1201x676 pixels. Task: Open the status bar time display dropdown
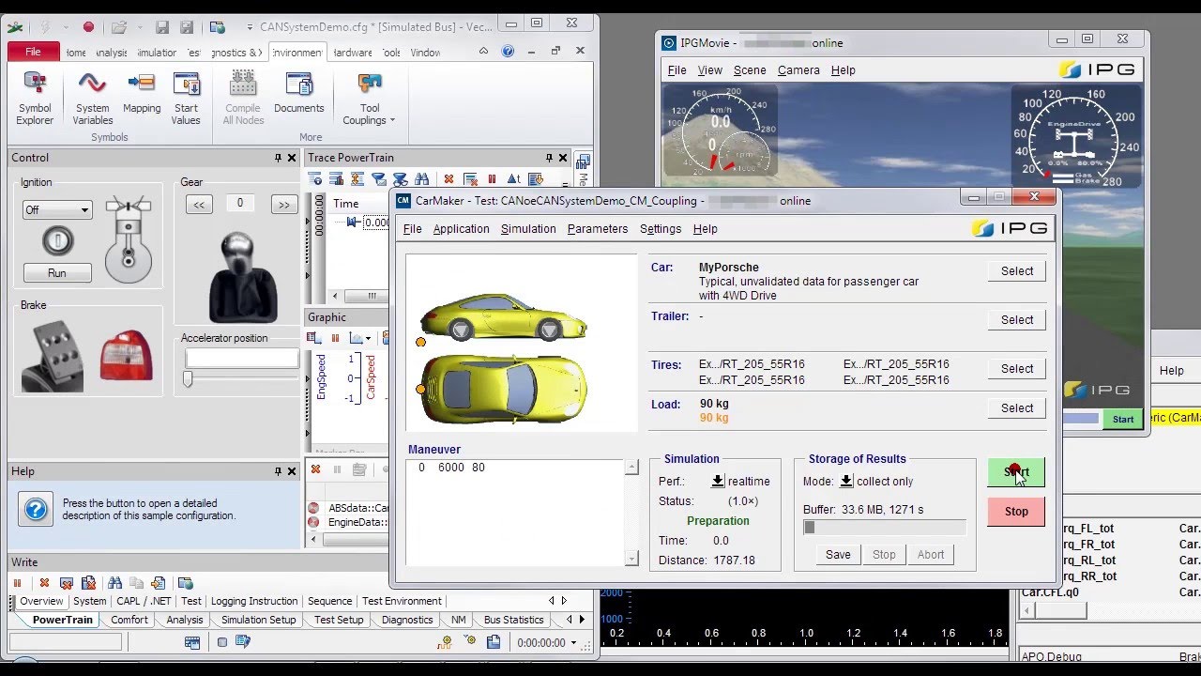(x=572, y=642)
